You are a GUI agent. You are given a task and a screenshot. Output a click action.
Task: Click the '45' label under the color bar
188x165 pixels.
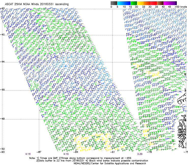tap(169, 7)
